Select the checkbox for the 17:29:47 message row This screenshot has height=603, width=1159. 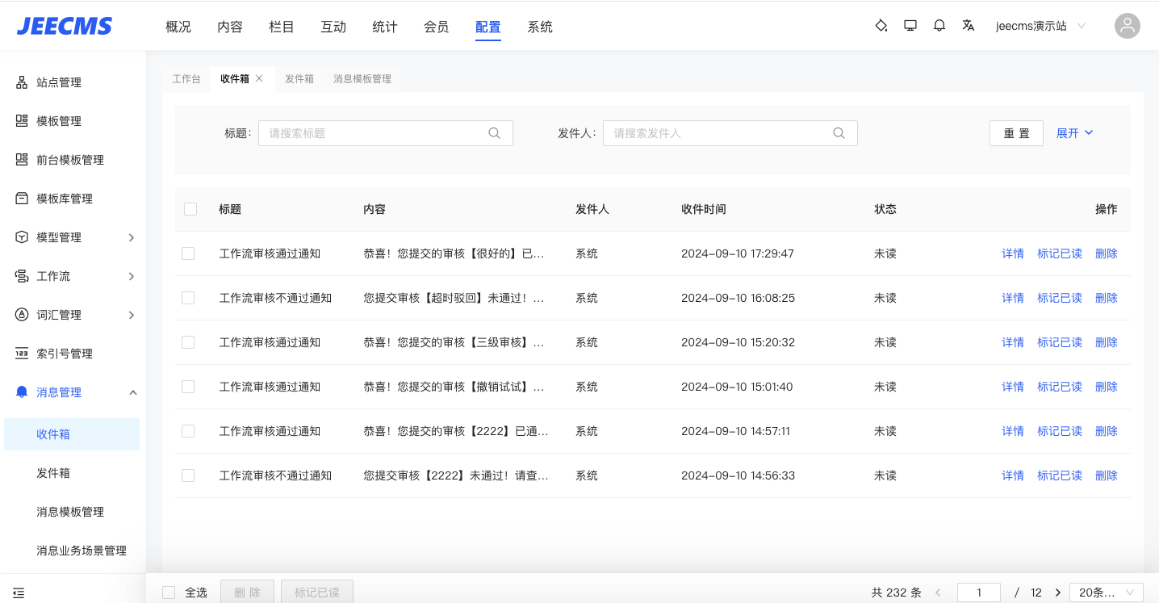tap(188, 253)
